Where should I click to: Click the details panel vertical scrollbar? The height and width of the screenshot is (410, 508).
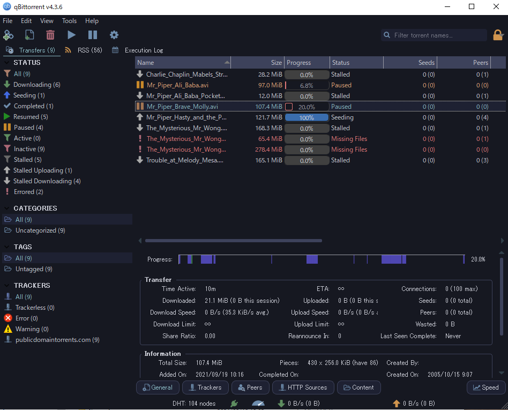pyautogui.click(x=502, y=296)
